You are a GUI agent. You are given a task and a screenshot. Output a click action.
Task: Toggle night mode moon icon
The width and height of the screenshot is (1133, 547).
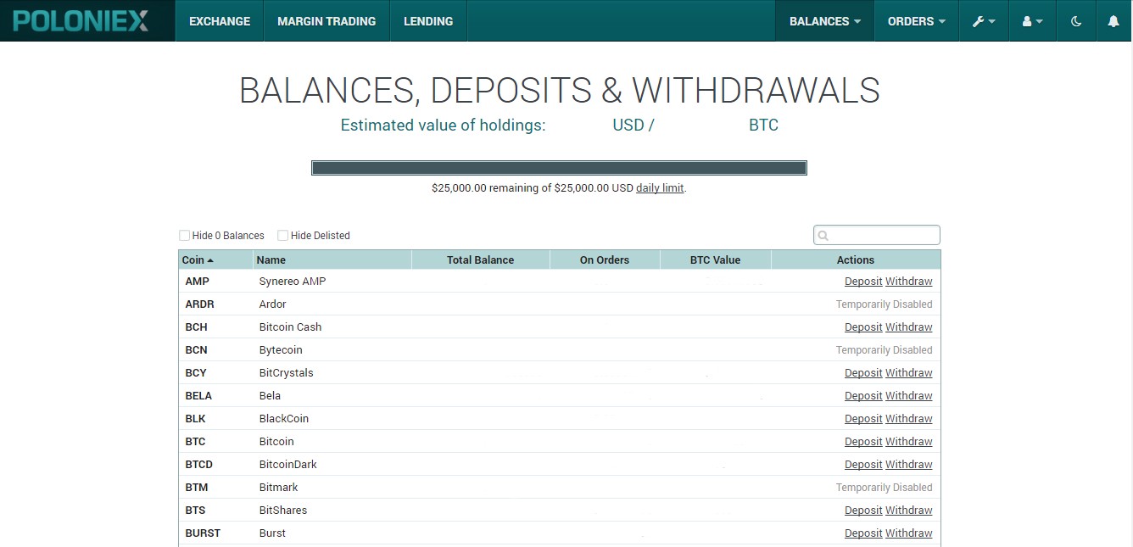1076,21
